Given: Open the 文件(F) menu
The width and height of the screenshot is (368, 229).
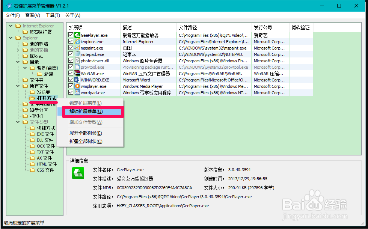Looking at the screenshot, I should pos(13,15).
